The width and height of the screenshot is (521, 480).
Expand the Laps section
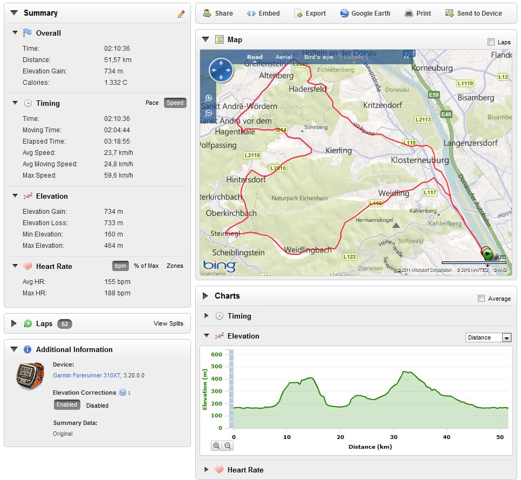coord(14,323)
